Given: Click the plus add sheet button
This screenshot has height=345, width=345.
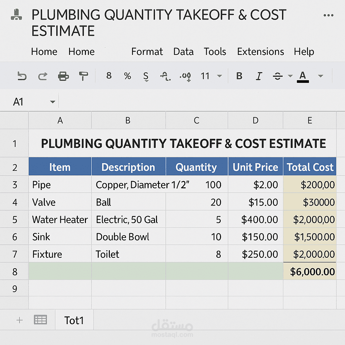Looking at the screenshot, I should [20, 320].
